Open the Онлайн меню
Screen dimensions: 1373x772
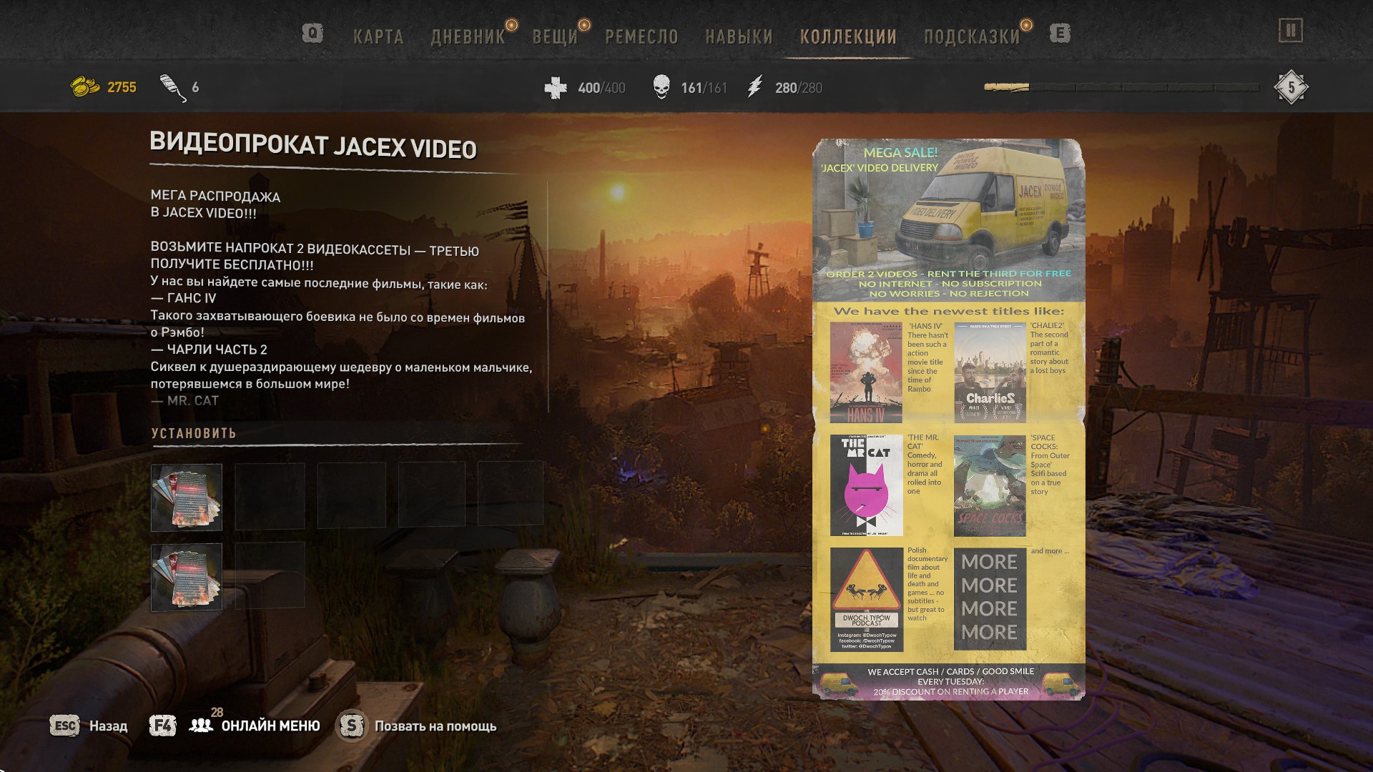pos(270,726)
